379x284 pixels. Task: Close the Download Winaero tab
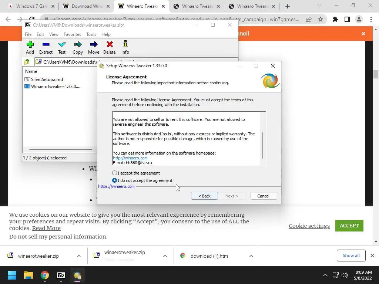(108, 6)
